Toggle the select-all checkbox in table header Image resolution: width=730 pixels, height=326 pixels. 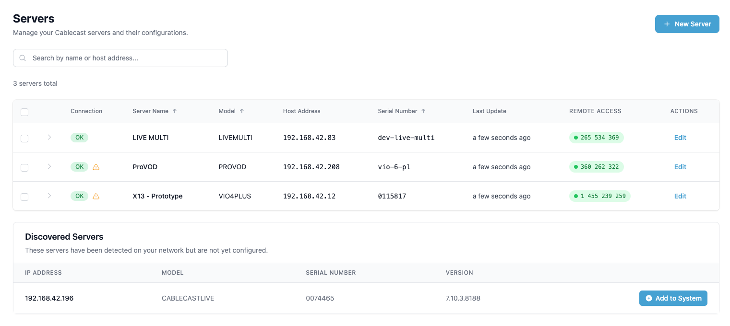(24, 112)
